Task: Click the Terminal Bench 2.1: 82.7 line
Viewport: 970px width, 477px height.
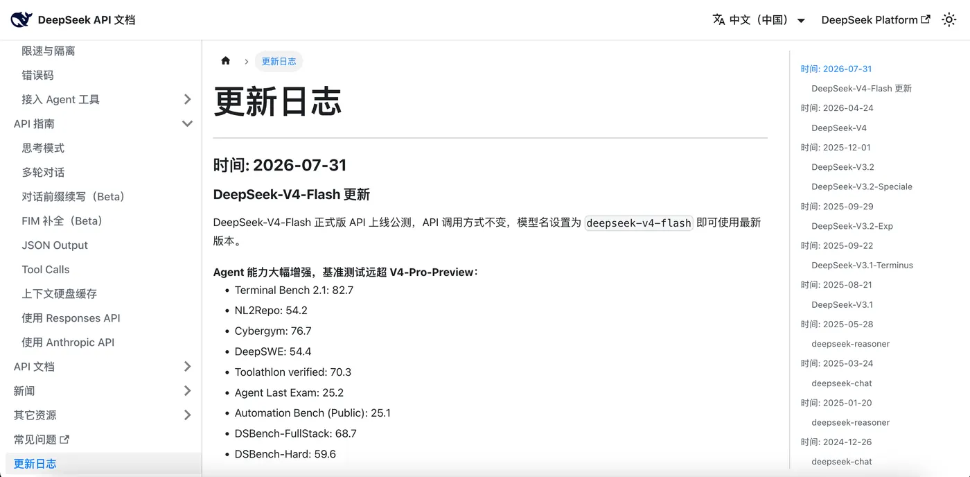Action: point(294,290)
